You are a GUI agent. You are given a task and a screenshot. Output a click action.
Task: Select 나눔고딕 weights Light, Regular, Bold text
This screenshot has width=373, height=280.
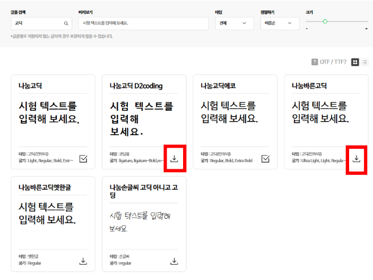coord(45,161)
